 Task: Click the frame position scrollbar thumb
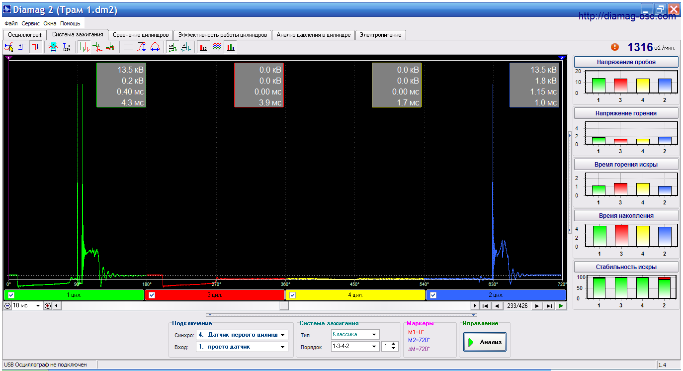pos(284,306)
